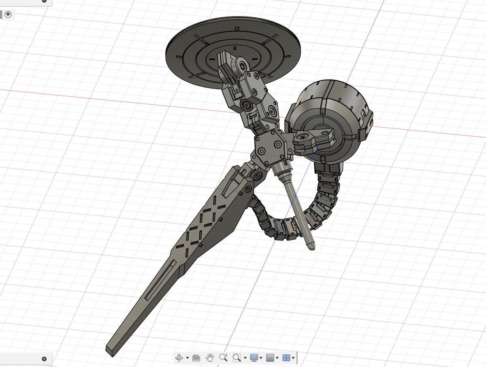Toggle the radio button in browser row
Viewport: 486px width, 367px height.
coord(9,15)
